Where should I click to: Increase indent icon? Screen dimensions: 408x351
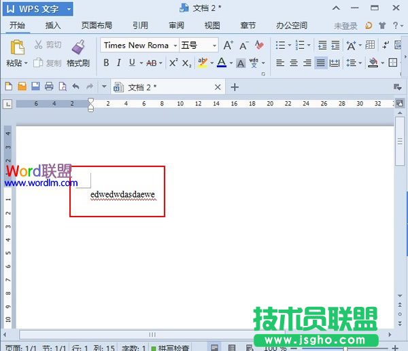coord(335,45)
